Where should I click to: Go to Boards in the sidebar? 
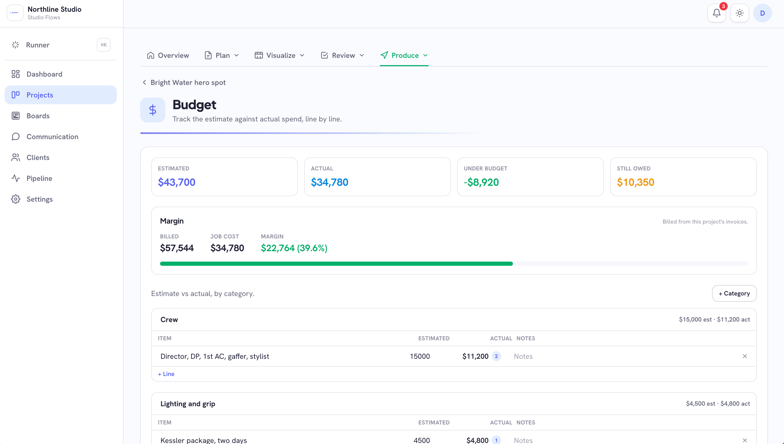(x=61, y=116)
